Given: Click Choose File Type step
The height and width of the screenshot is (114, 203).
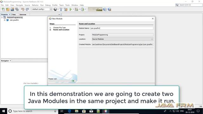Looking at the screenshot, I should coord(59,28).
